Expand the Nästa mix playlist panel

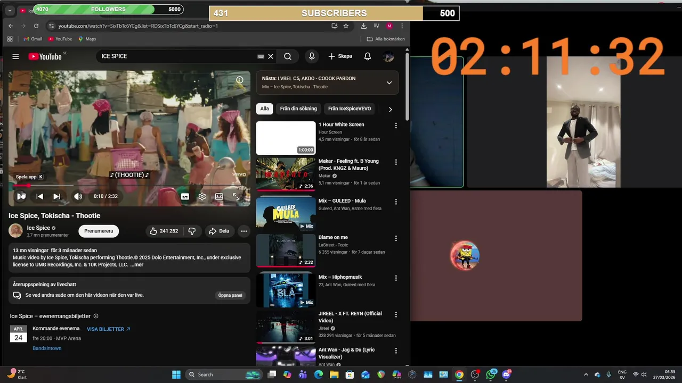pos(389,82)
